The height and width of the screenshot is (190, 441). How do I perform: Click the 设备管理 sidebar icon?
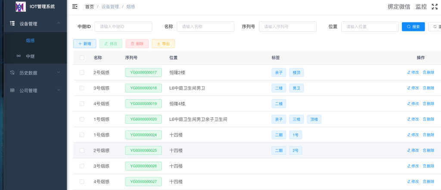[x=12, y=24]
